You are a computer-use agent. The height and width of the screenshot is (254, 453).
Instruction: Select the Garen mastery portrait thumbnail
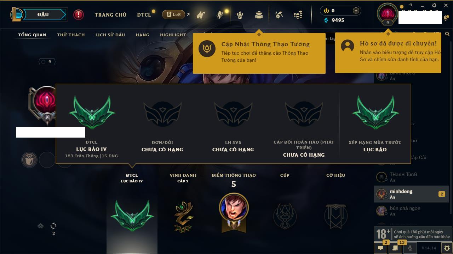[234, 207]
